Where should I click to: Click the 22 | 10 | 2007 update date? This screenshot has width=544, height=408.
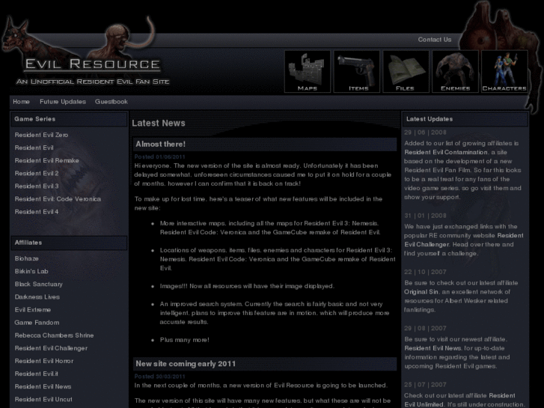(x=425, y=272)
